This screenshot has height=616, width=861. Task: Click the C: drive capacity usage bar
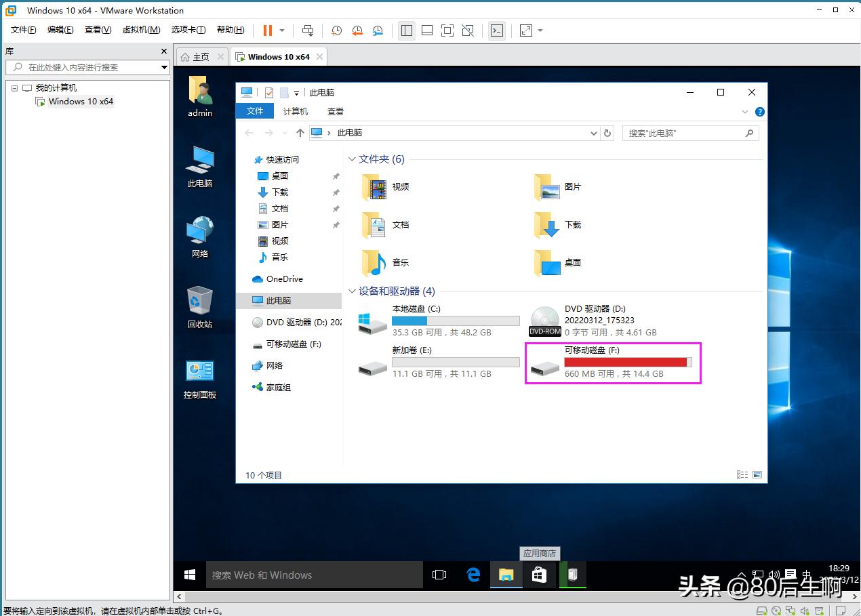pyautogui.click(x=455, y=320)
